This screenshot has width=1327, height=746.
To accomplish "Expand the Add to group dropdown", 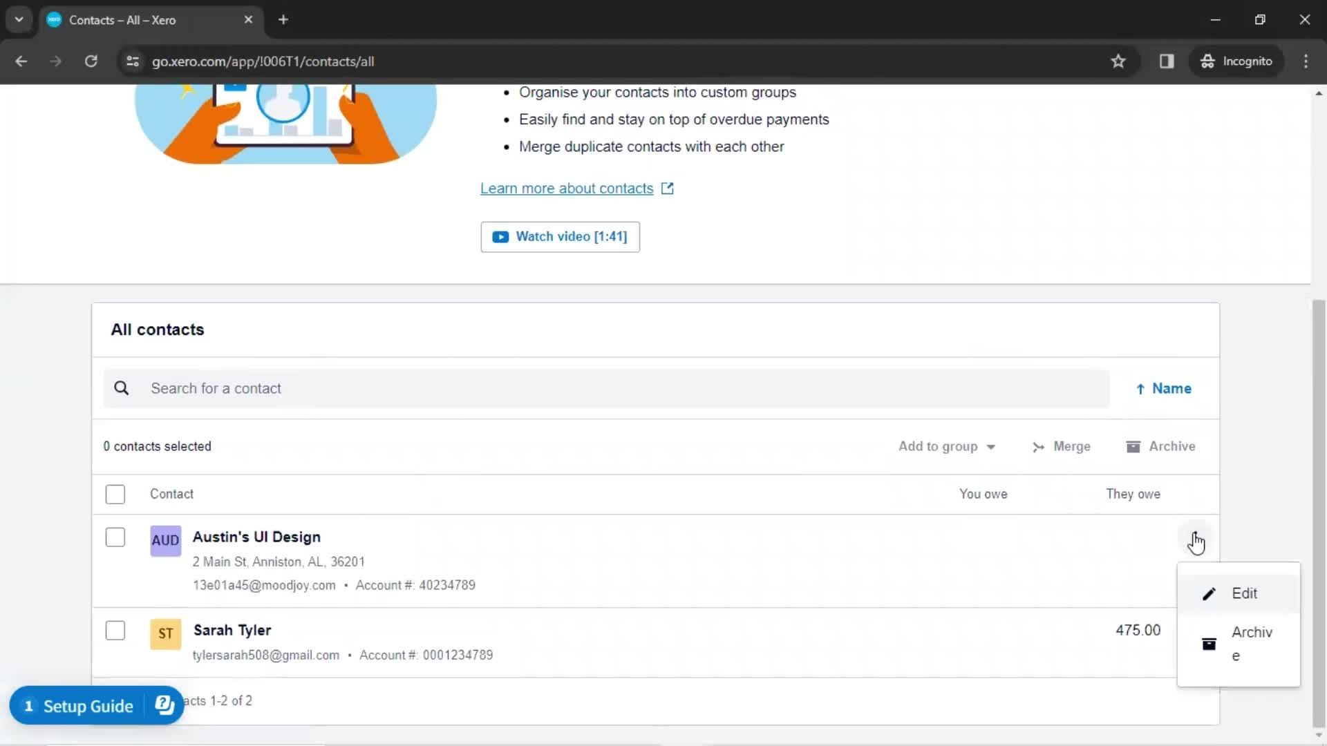I will pyautogui.click(x=946, y=447).
